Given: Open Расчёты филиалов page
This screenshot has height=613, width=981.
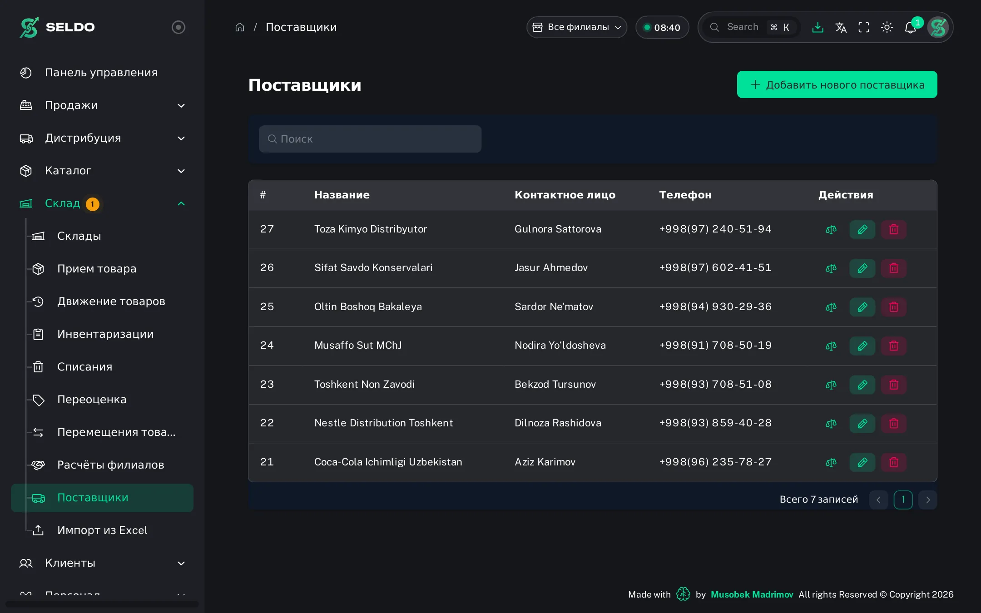Looking at the screenshot, I should click(102, 465).
